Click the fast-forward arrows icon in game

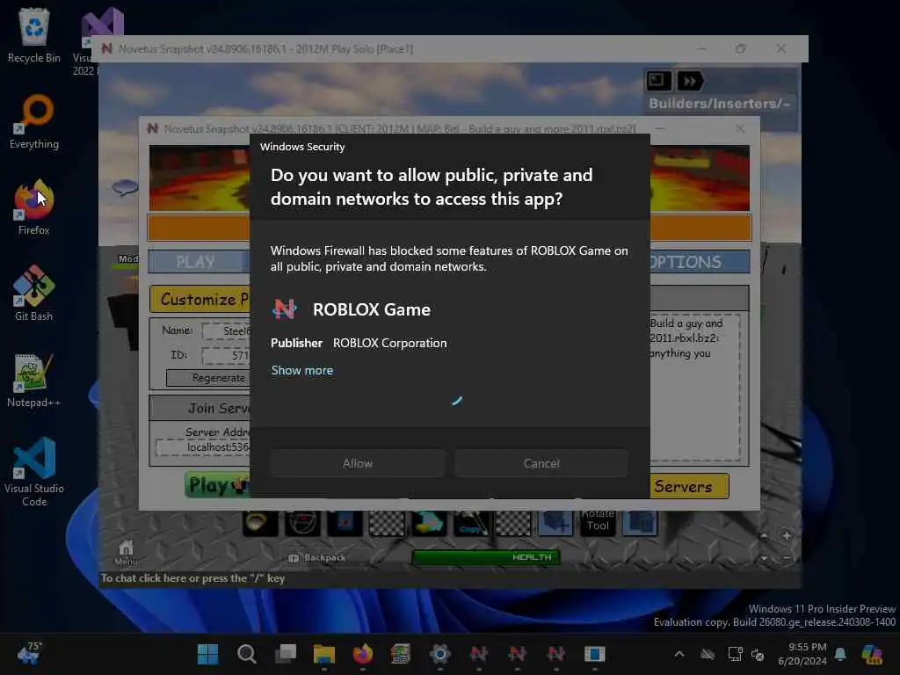(x=690, y=81)
